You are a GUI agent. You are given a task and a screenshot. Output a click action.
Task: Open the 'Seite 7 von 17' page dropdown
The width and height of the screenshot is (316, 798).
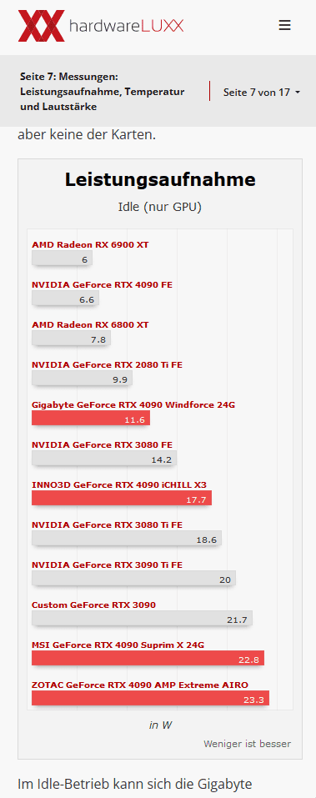pos(262,92)
